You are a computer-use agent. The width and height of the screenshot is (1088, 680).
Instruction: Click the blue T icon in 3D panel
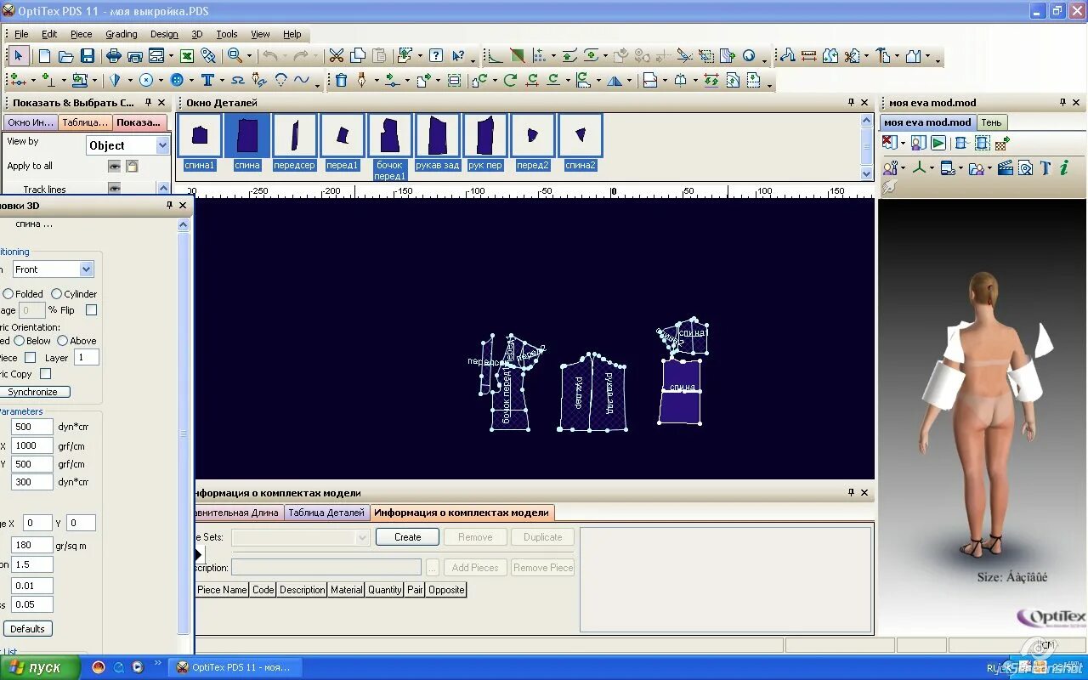tap(1045, 167)
